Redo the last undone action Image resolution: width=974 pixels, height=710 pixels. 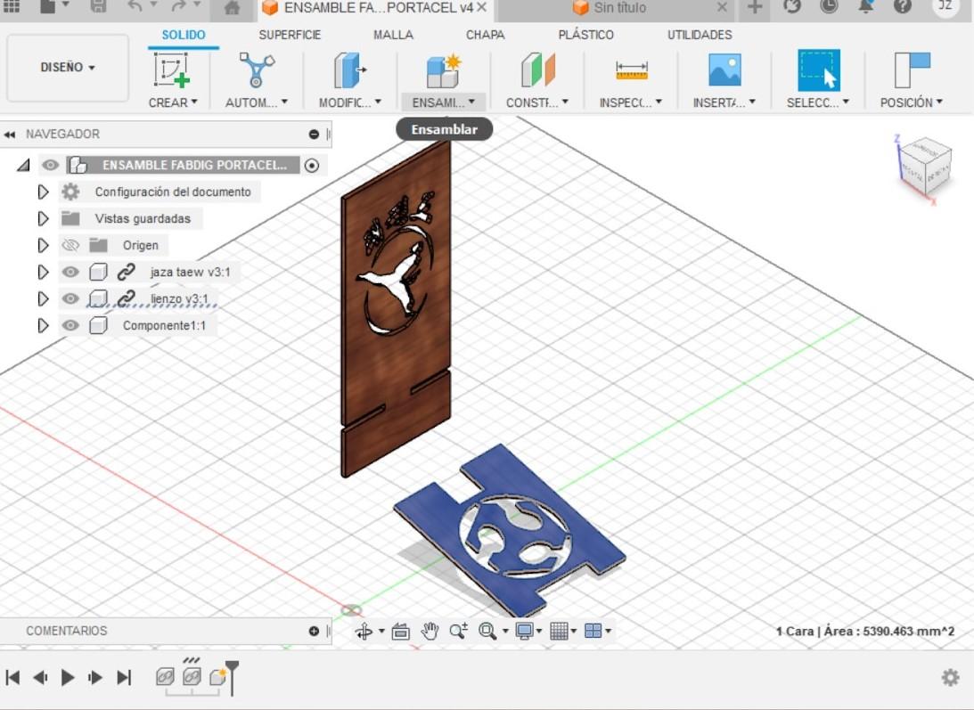point(178,6)
